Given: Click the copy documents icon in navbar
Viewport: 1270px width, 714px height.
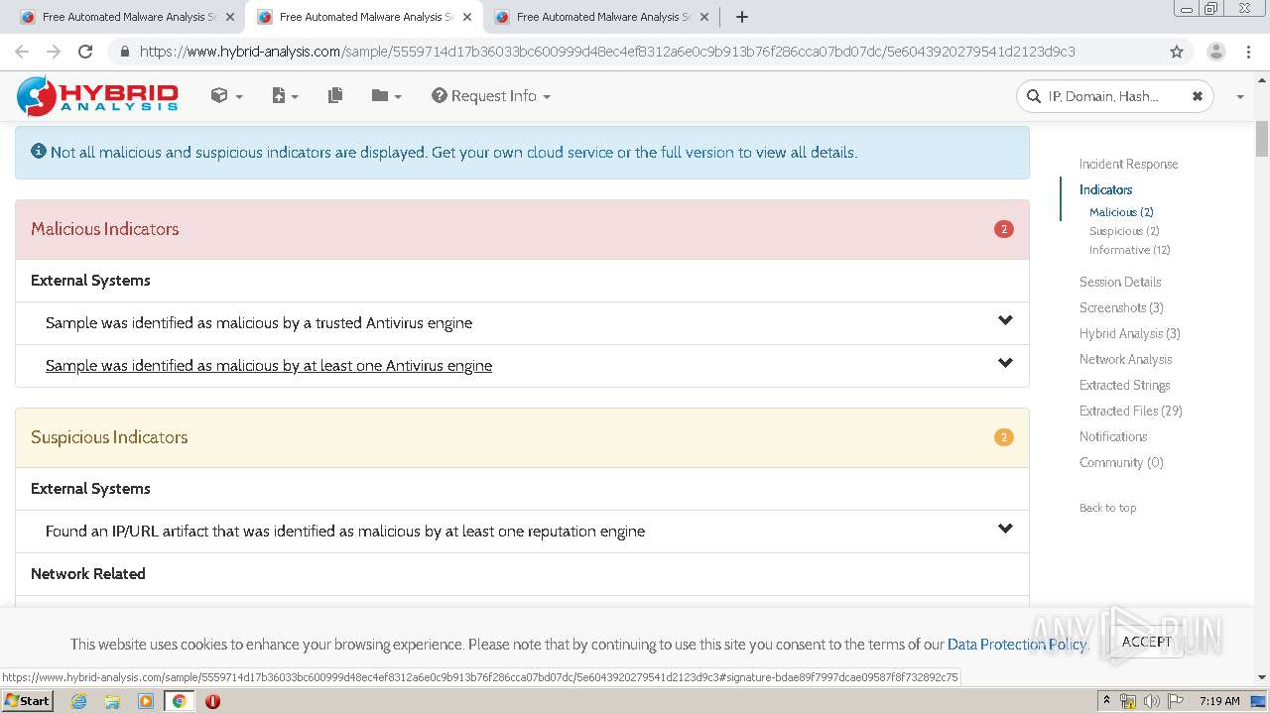Looking at the screenshot, I should pyautogui.click(x=335, y=96).
